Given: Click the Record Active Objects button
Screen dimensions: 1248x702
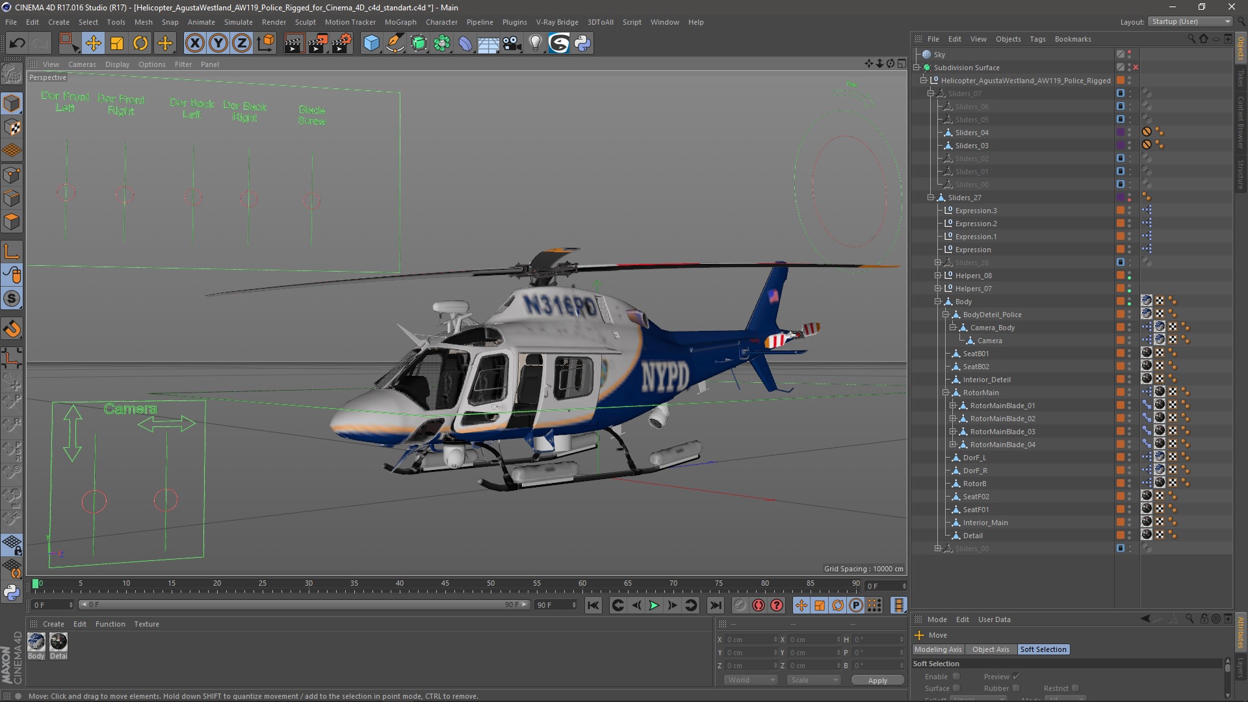Looking at the screenshot, I should (x=740, y=605).
